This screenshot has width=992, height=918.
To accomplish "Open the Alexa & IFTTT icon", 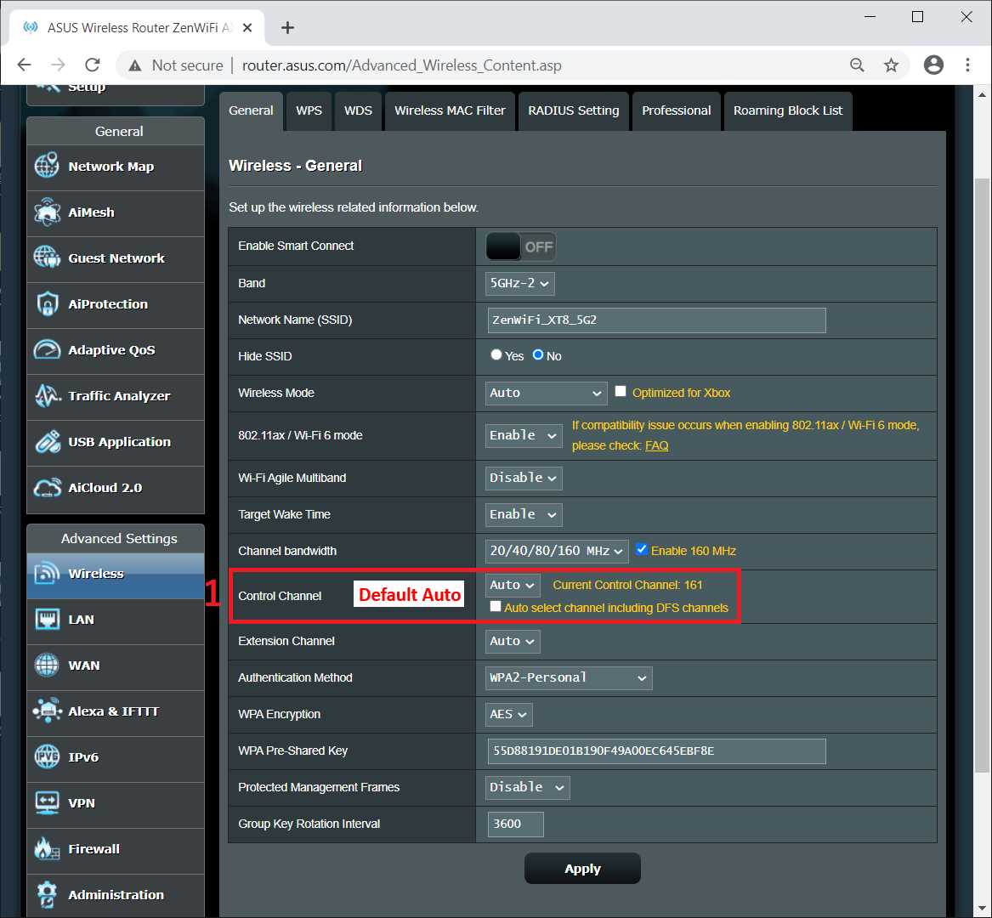I will coord(47,711).
